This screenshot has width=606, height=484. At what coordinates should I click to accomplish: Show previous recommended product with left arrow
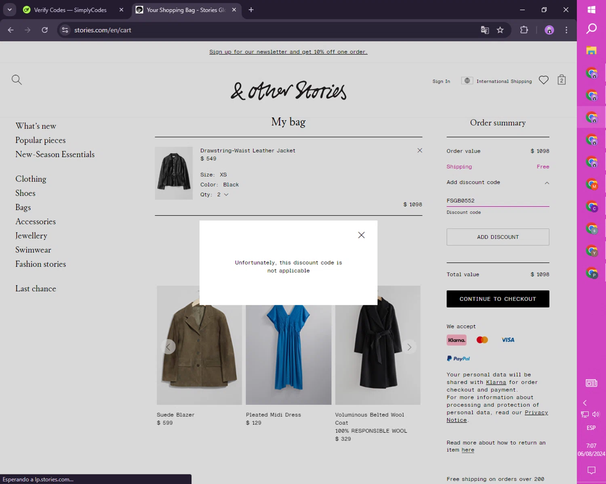pos(168,347)
